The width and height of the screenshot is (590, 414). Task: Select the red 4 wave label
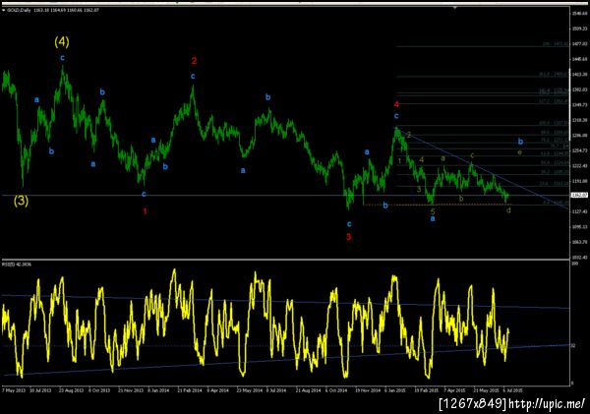(396, 104)
